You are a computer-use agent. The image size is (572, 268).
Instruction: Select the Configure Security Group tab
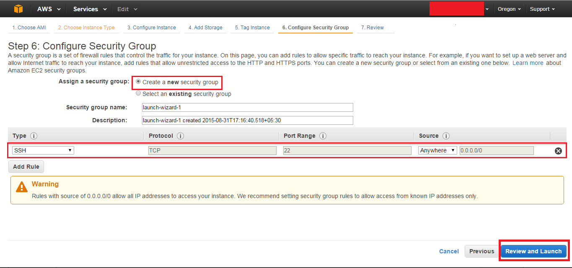(316, 28)
